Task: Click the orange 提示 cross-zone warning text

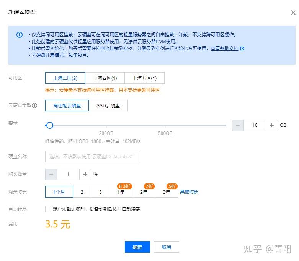Action: click(x=102, y=90)
